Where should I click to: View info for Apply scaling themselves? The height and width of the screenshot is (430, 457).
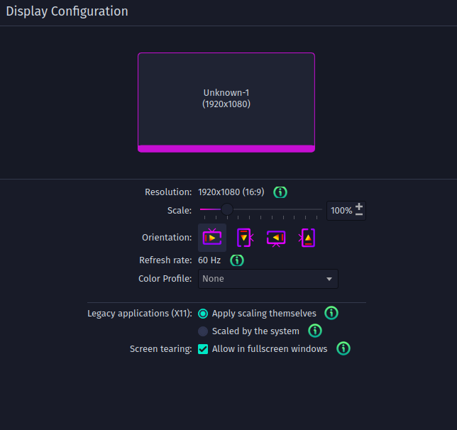tap(331, 313)
